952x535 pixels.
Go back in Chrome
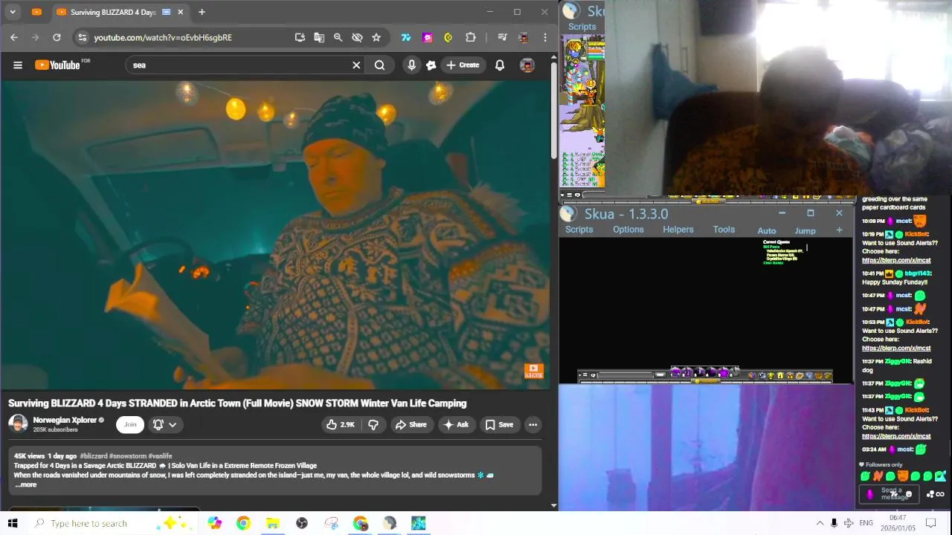pyautogui.click(x=14, y=37)
